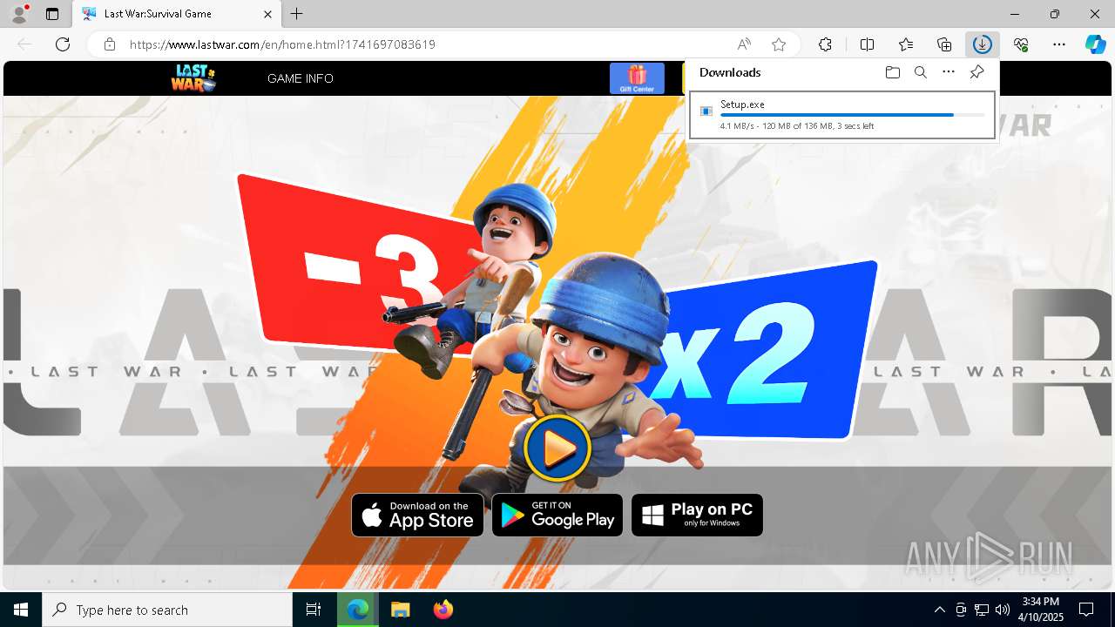Open network status tray icon
This screenshot has height=627, width=1115.
click(x=982, y=610)
